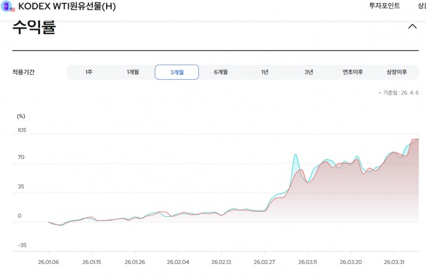Switch the period to 1년
The width and height of the screenshot is (426, 279).
pyautogui.click(x=265, y=72)
